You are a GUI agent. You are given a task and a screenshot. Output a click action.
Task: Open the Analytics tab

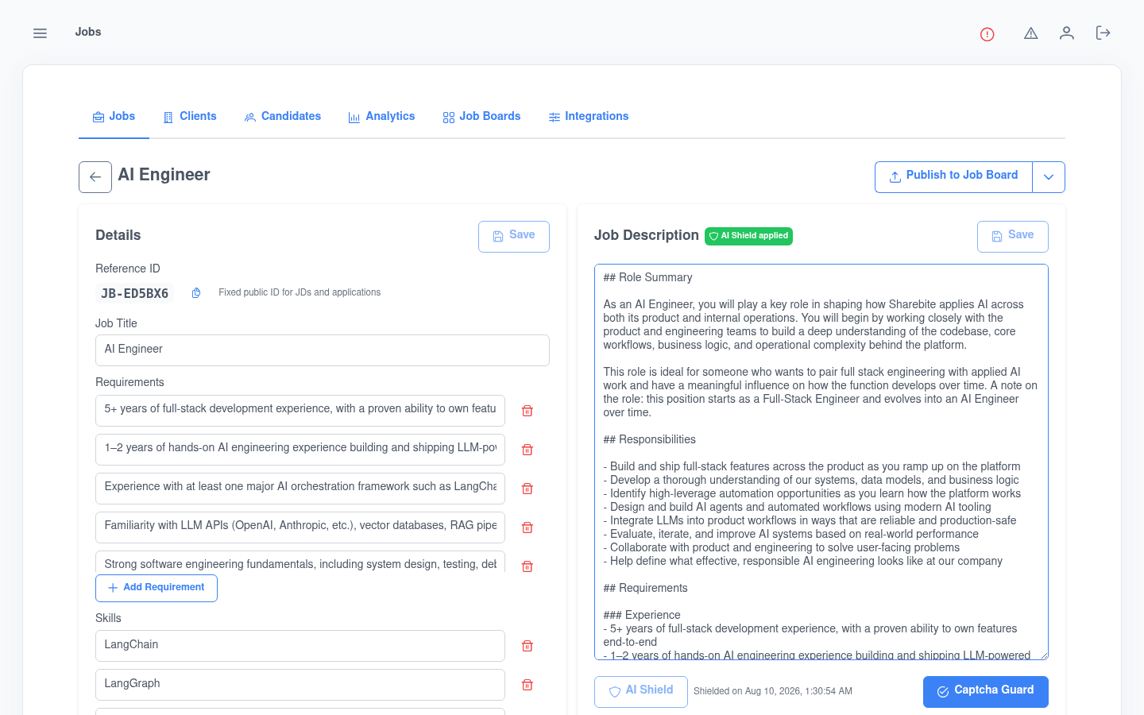(381, 117)
